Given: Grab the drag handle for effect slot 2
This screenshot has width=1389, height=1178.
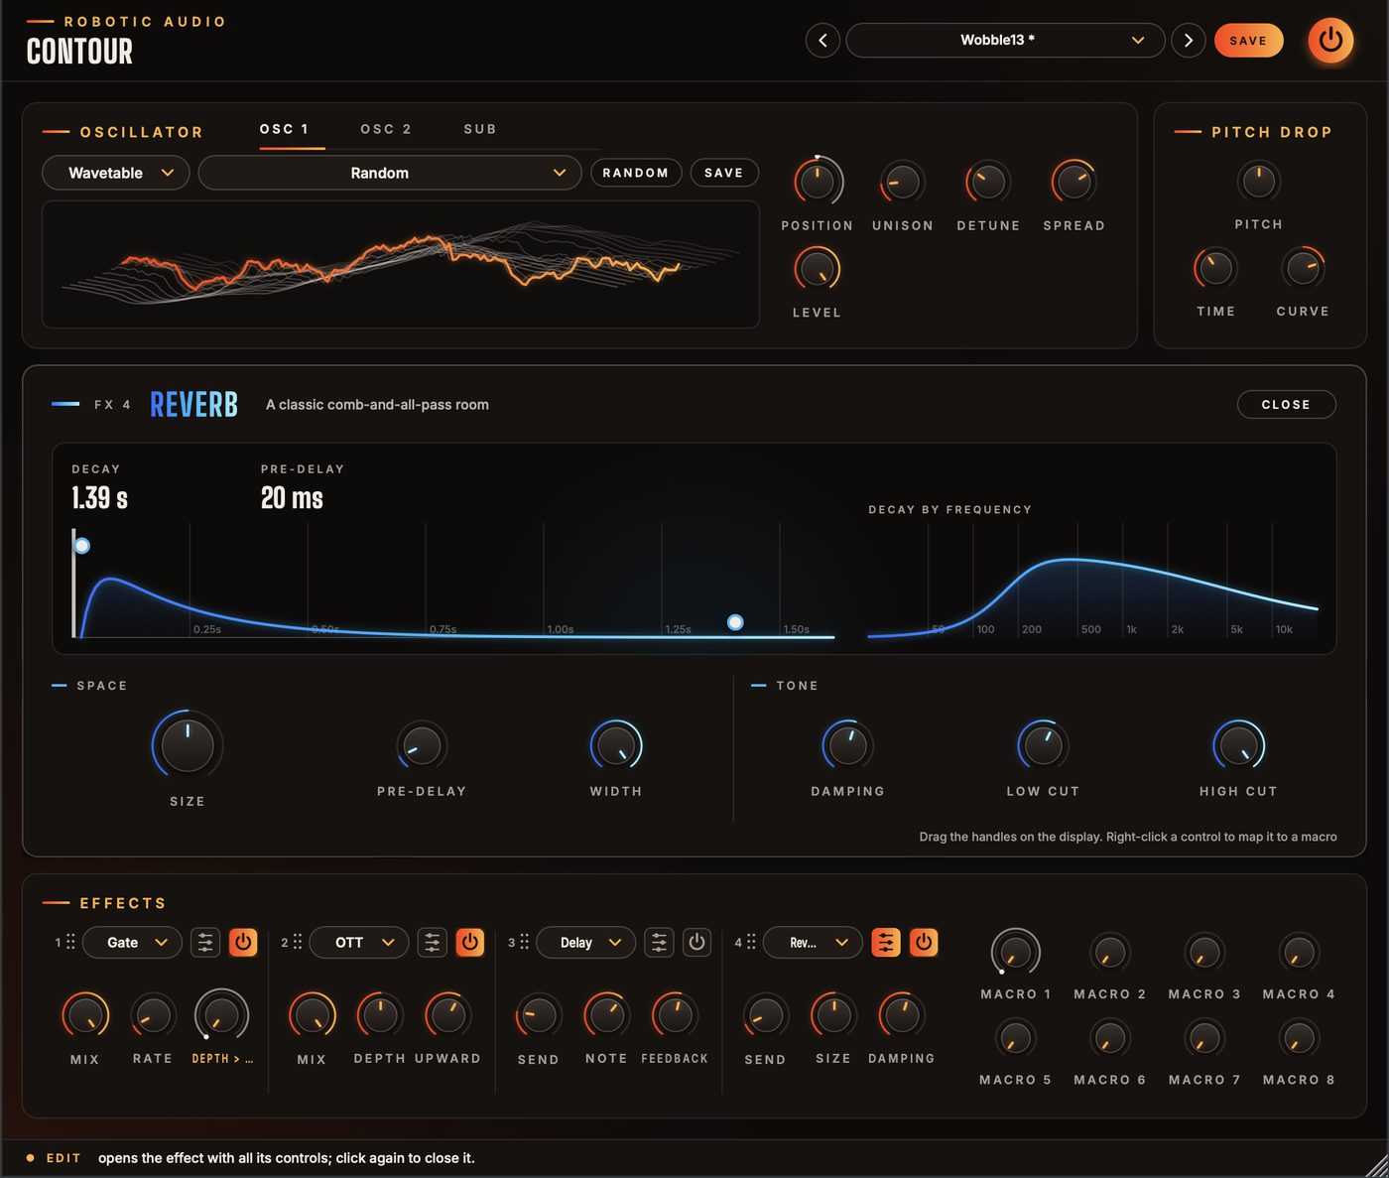Looking at the screenshot, I should (x=298, y=942).
